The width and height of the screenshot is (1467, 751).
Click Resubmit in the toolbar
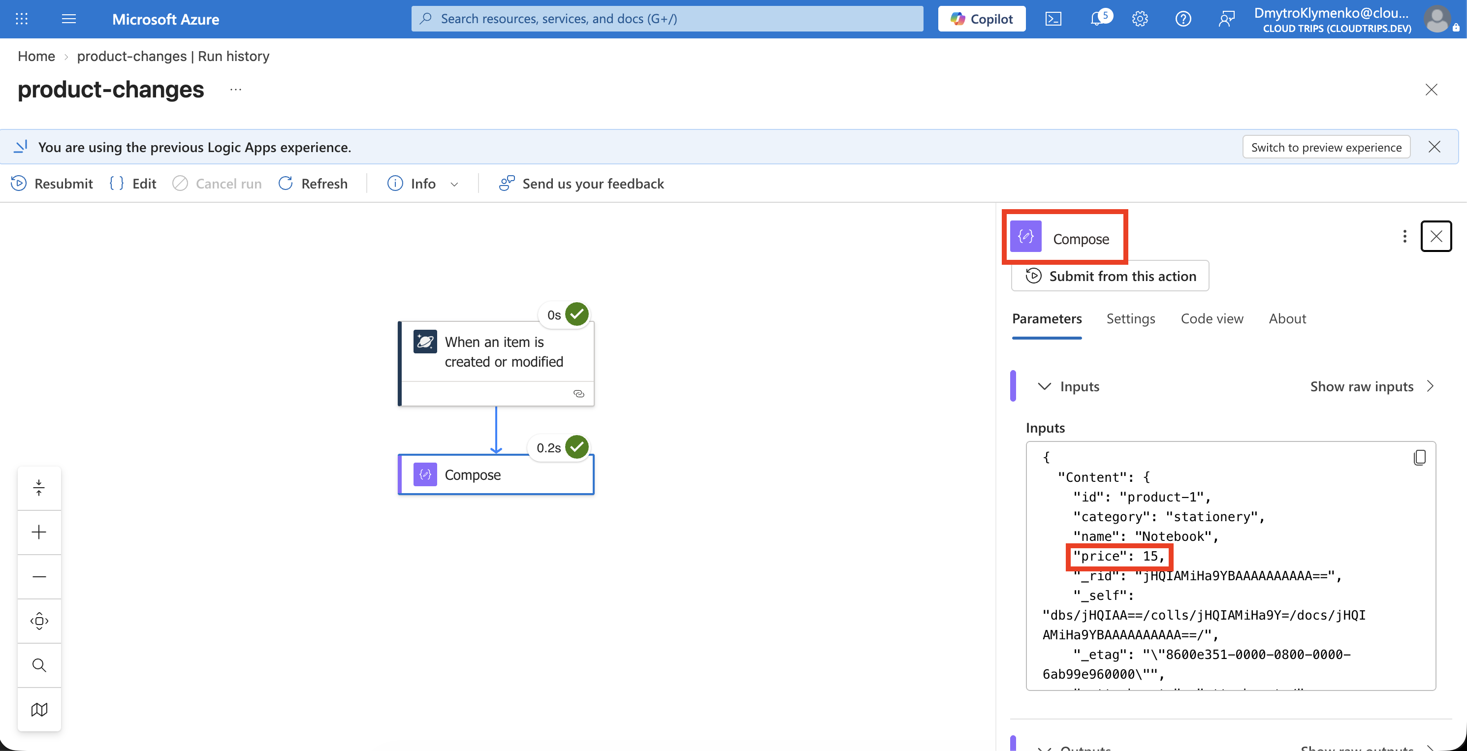click(52, 184)
